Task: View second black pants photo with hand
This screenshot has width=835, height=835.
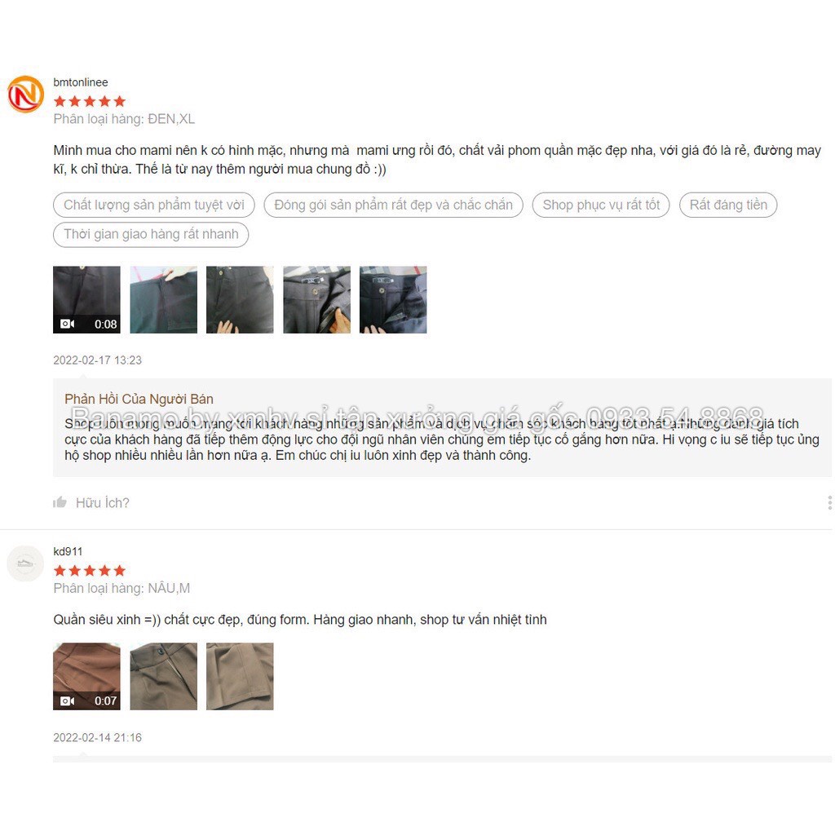Action: click(x=163, y=300)
